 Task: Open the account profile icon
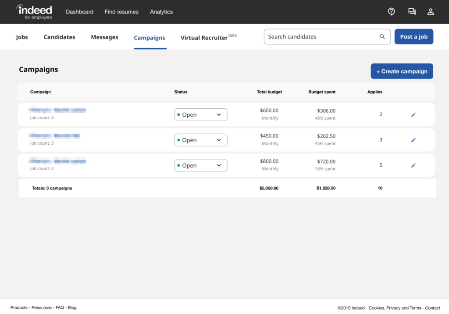click(430, 11)
